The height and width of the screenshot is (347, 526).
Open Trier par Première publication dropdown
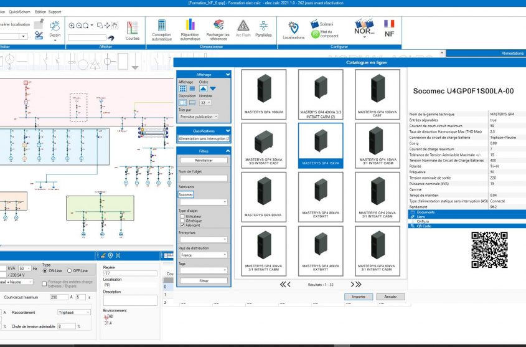199,116
